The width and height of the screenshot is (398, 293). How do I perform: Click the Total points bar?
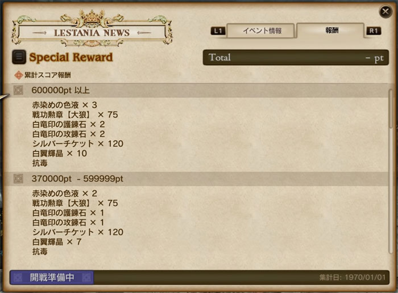(x=296, y=57)
